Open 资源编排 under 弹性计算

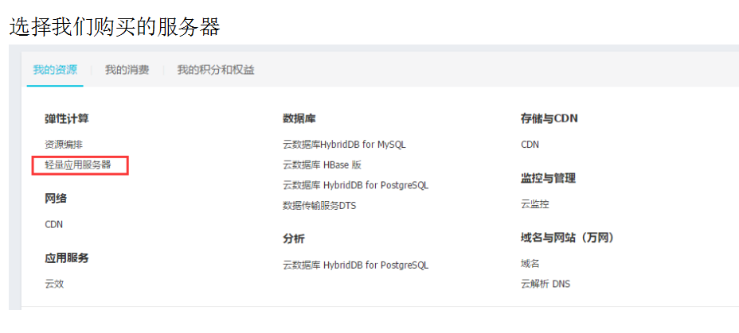64,145
